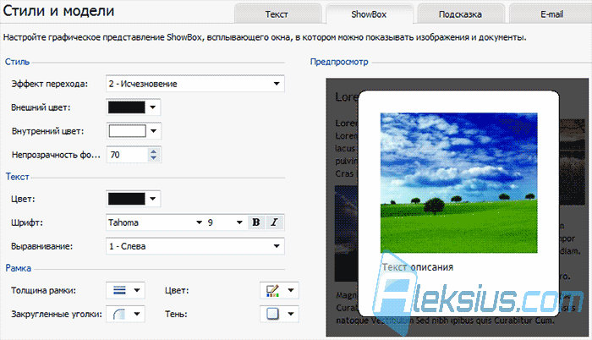Decrease opacity with the down spinner arrow
Screen dimensions: 592x340
click(153, 158)
